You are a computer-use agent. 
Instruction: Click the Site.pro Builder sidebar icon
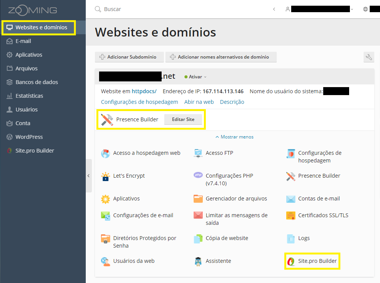pyautogui.click(x=10, y=151)
